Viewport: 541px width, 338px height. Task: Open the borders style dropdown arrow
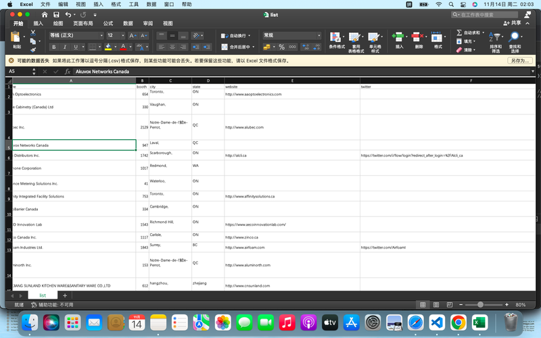pos(99,47)
